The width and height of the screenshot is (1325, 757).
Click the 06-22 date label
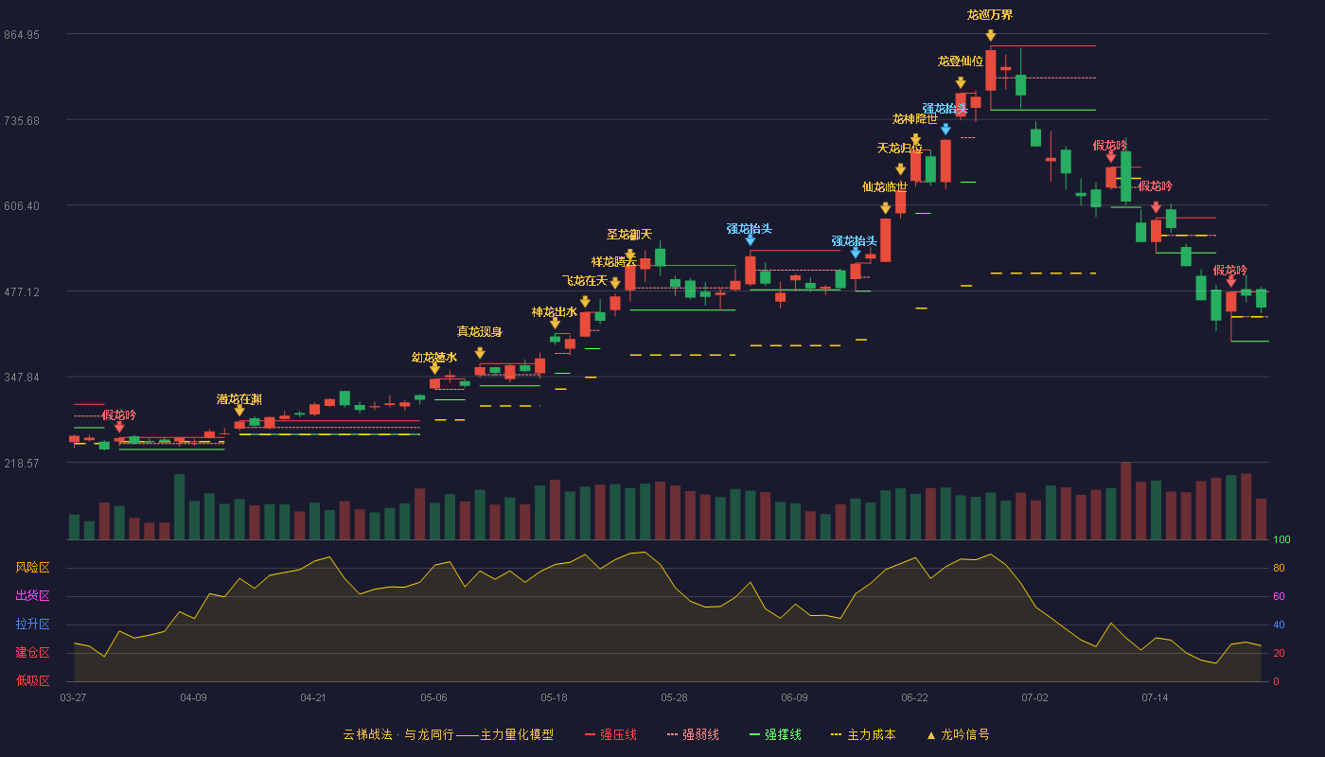click(x=914, y=697)
